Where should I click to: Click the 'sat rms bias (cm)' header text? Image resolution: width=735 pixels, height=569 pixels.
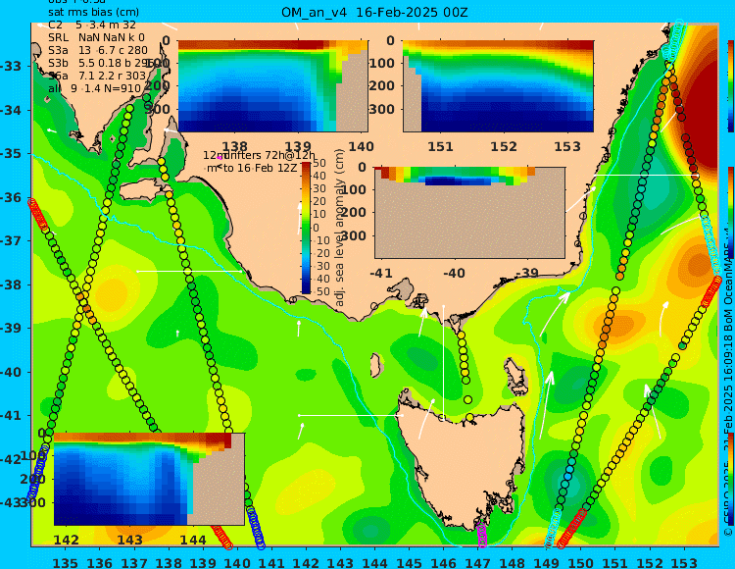pyautogui.click(x=93, y=13)
